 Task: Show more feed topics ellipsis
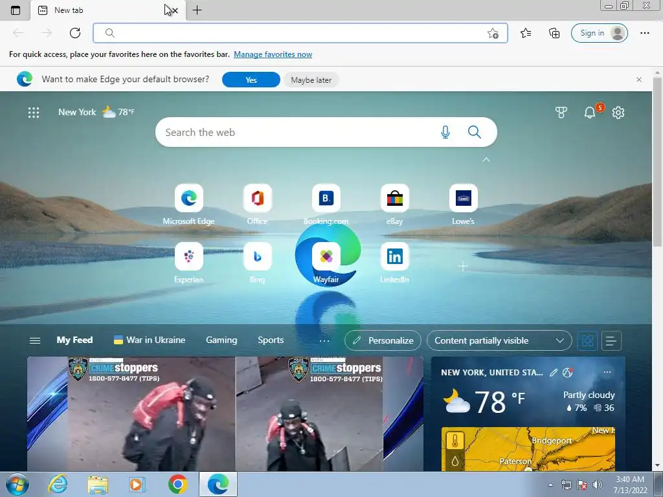(324, 340)
